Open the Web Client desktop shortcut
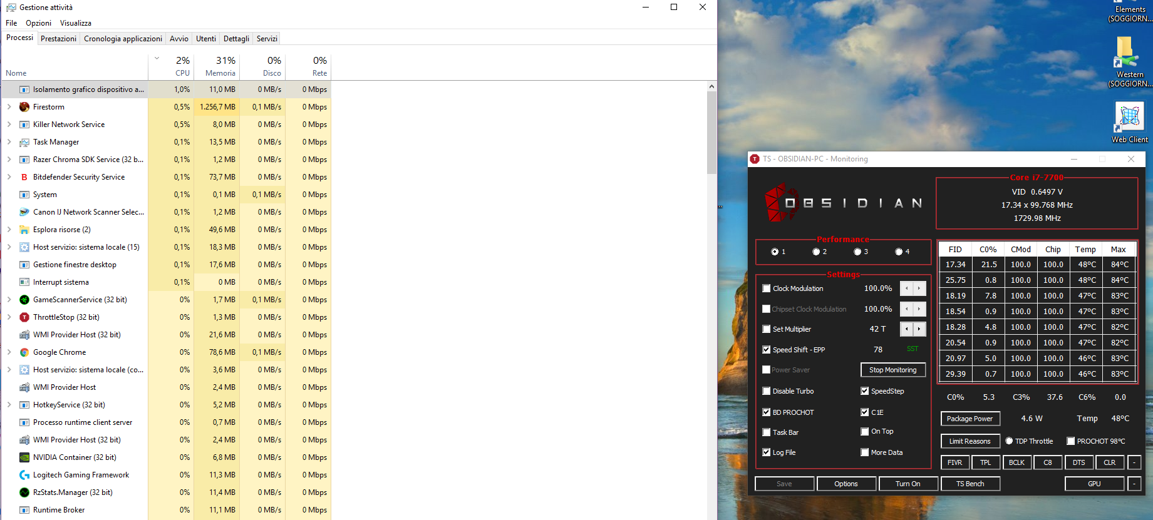 click(1130, 123)
